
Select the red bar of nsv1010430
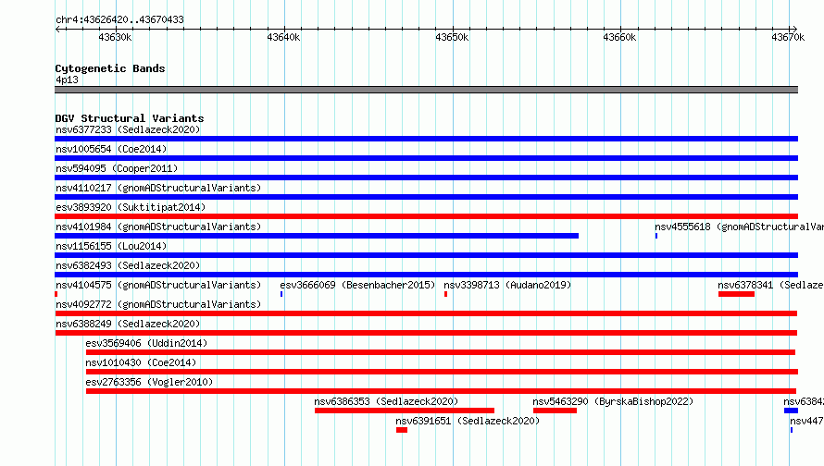[x=442, y=372]
